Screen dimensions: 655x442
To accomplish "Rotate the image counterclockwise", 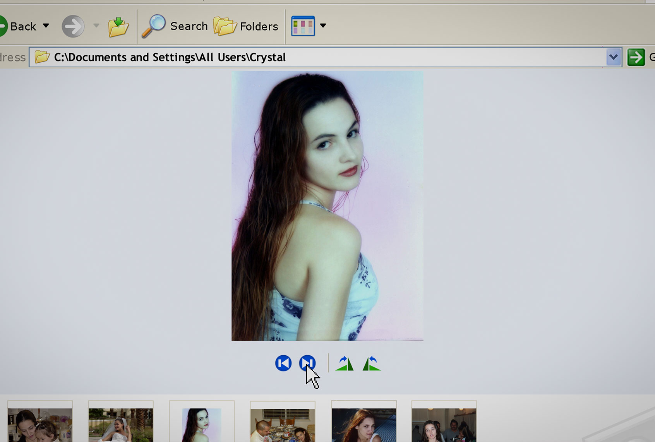I will pos(372,363).
